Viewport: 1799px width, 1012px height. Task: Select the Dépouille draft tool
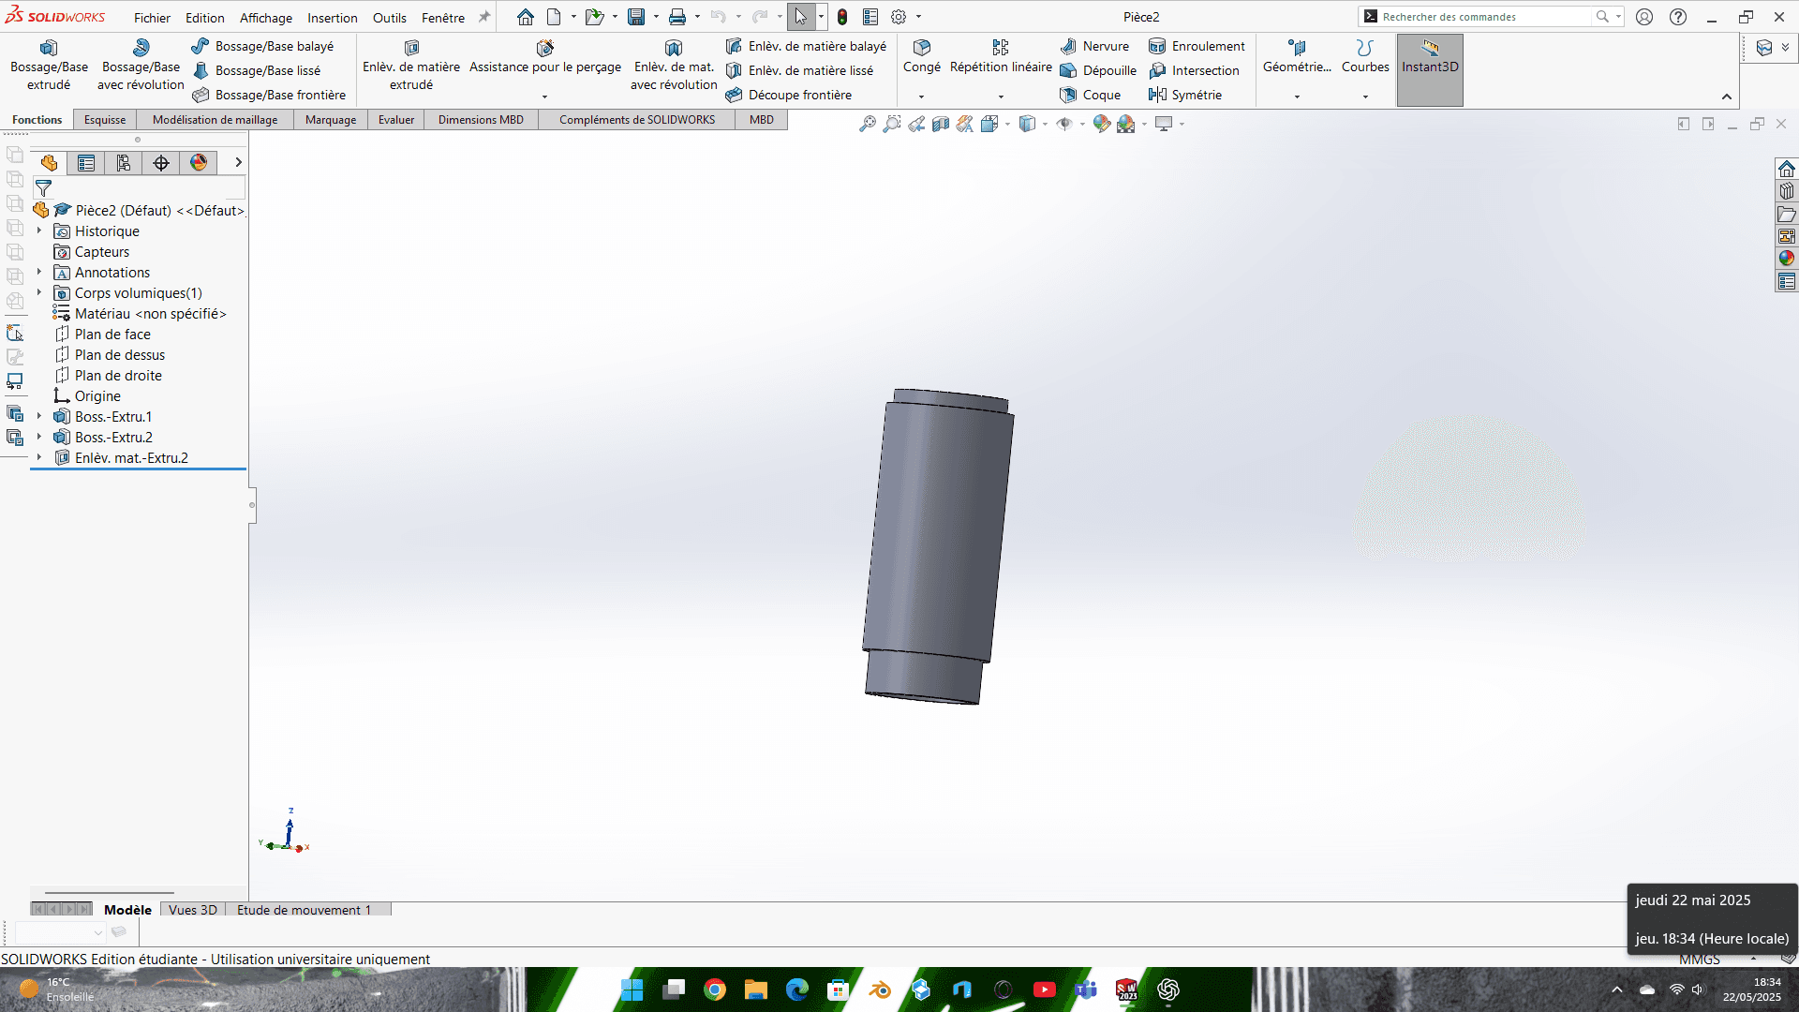click(x=1098, y=70)
